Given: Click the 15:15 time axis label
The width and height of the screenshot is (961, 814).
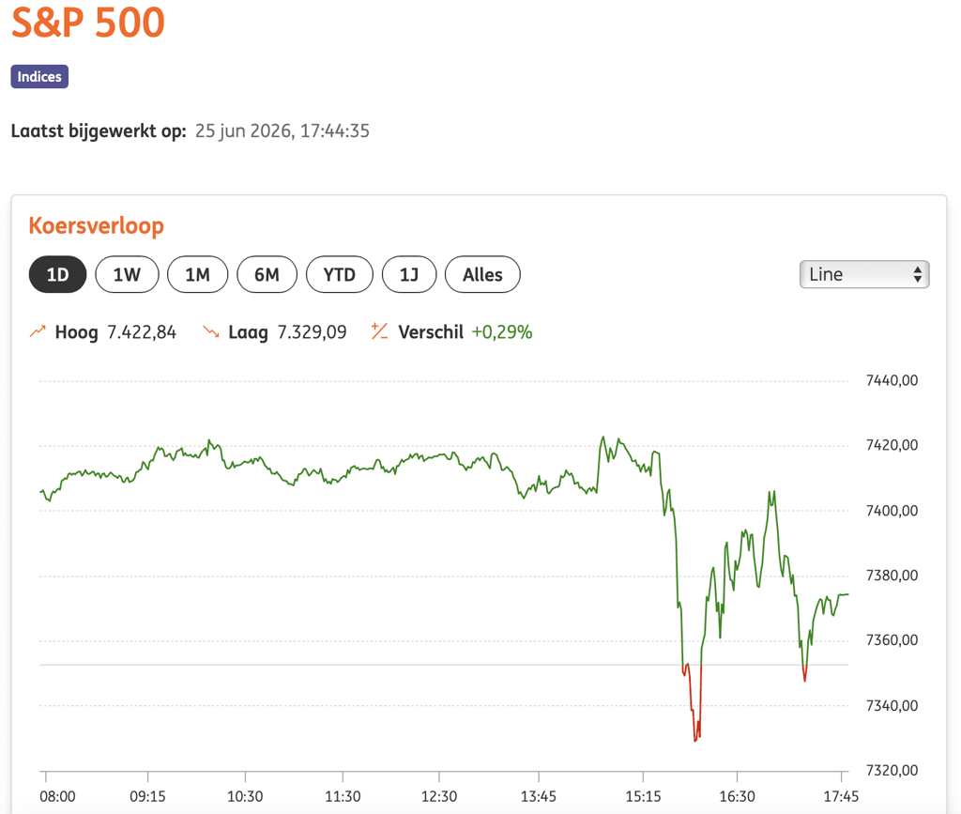Looking at the screenshot, I should tap(643, 796).
